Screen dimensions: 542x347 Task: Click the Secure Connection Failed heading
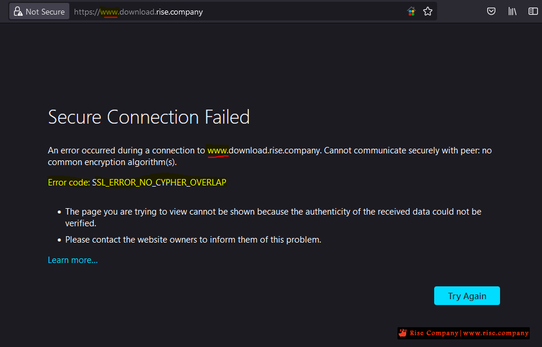[149, 117]
